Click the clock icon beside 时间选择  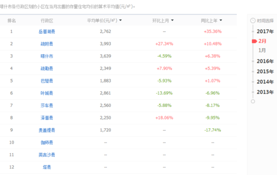tap(253, 21)
